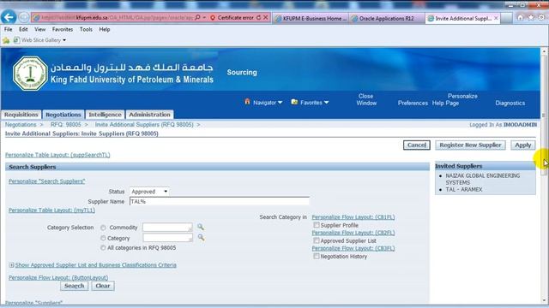Click the KFUPM university logo emblem

(x=30, y=74)
